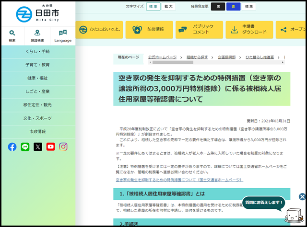Click the パブリックコメント speech bubble icon
Viewport: 307px width, 227px height.
pos(182,30)
